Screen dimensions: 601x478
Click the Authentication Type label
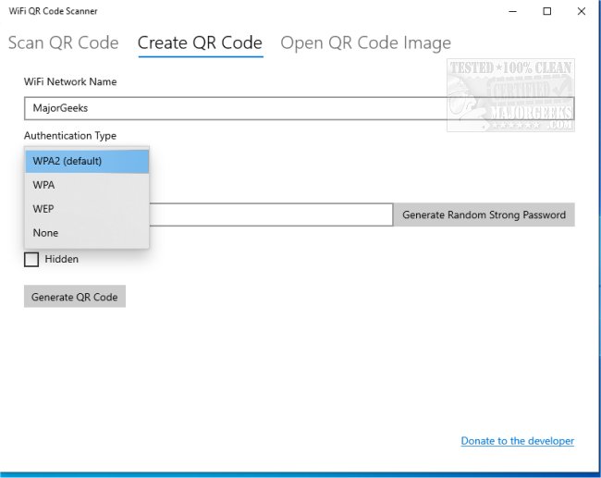click(x=70, y=136)
